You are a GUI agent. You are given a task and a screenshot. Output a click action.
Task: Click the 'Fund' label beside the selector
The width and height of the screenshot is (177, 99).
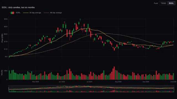tap(156, 3)
